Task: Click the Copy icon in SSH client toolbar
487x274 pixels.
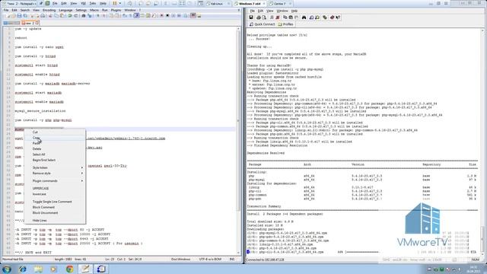Action: click(x=285, y=18)
